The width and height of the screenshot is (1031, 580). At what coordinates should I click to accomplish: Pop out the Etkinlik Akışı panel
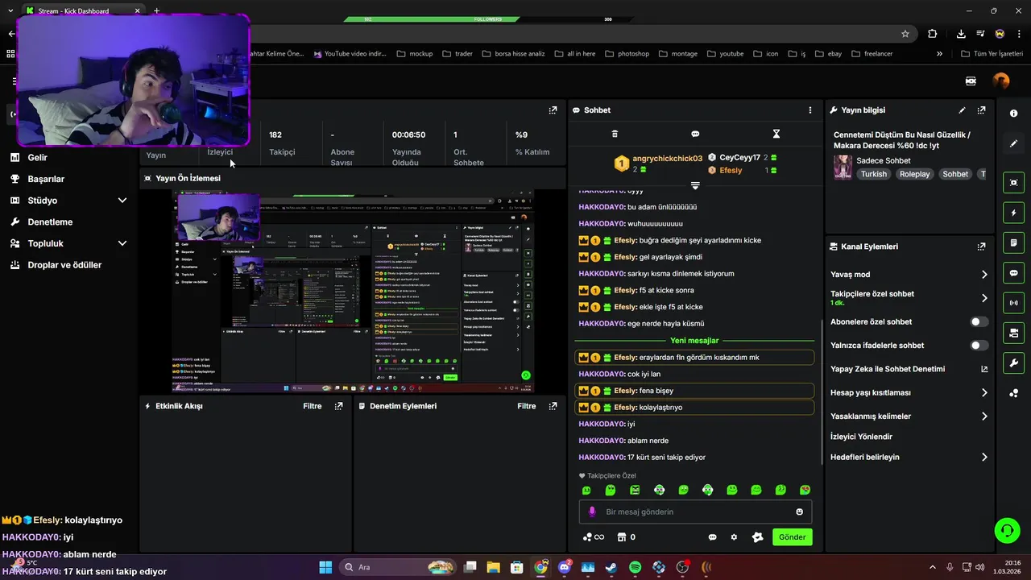pos(338,406)
